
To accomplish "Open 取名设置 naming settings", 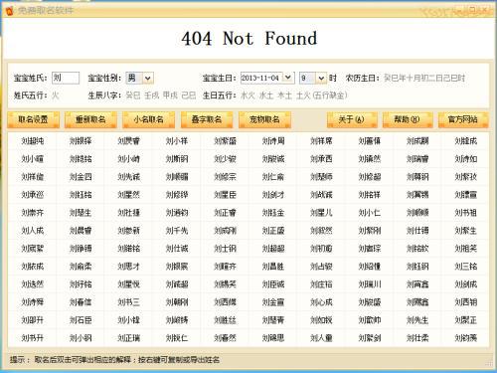I will [x=33, y=119].
